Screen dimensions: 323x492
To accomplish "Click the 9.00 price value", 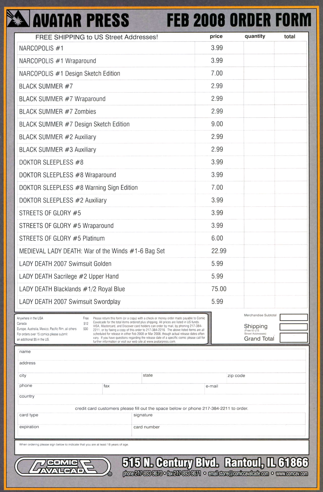I will (x=217, y=124).
